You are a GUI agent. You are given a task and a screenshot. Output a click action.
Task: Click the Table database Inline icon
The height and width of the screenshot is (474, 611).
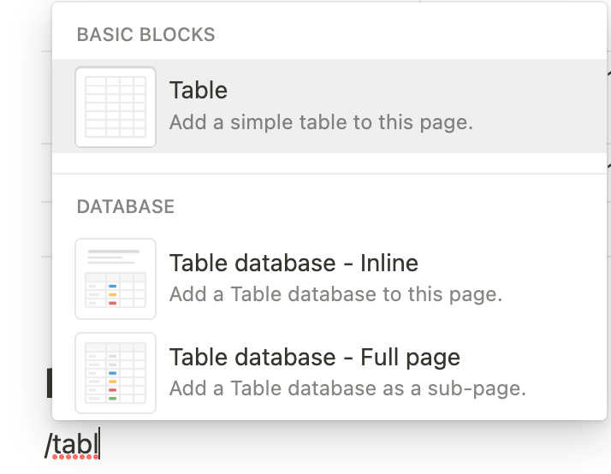click(x=116, y=279)
